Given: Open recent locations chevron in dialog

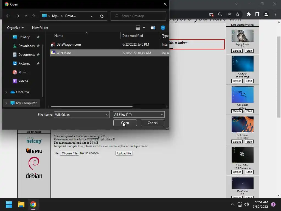Looking at the screenshot, I should [x=26, y=16].
